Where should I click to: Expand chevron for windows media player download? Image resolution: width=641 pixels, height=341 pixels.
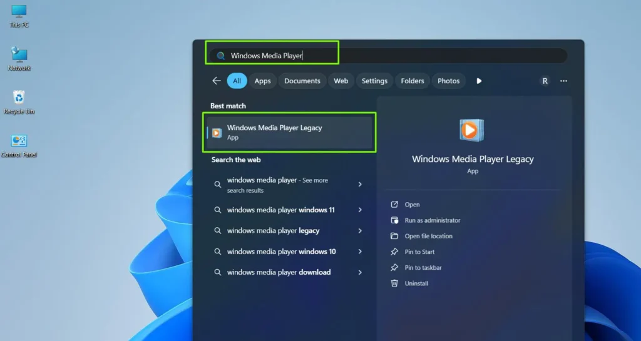coord(360,272)
